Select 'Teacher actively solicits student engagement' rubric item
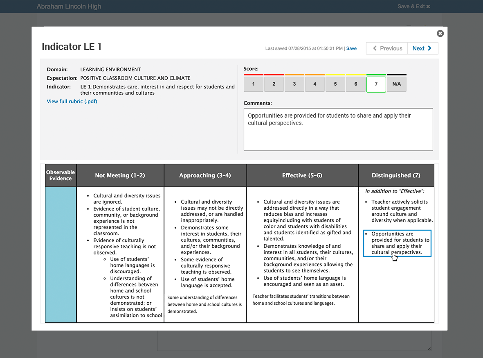This screenshot has width=483, height=358. pyautogui.click(x=399, y=211)
